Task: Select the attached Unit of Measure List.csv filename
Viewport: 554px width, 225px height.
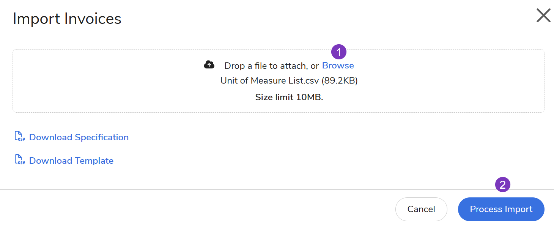Action: (x=270, y=81)
